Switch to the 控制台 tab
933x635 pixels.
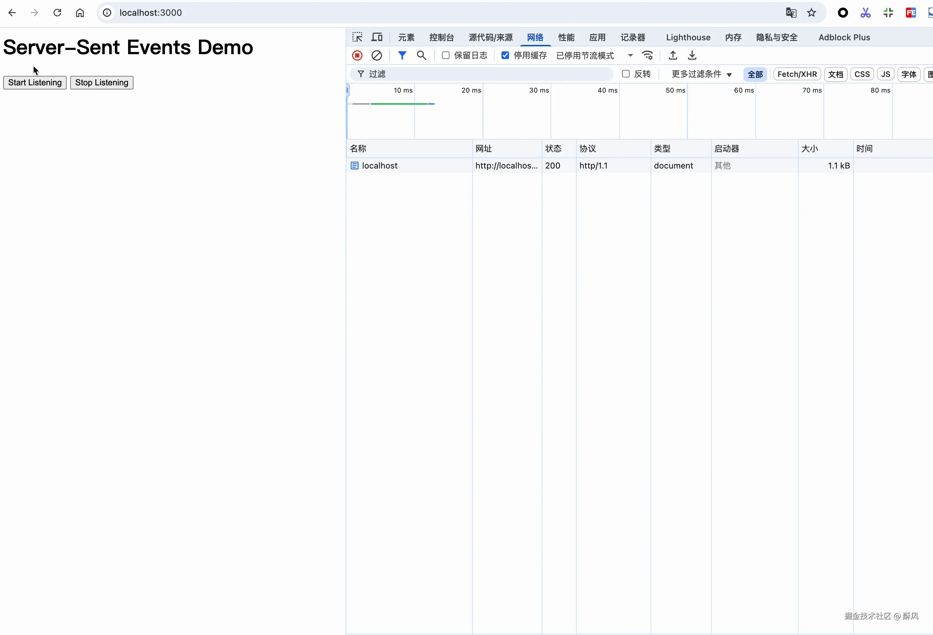coord(441,37)
